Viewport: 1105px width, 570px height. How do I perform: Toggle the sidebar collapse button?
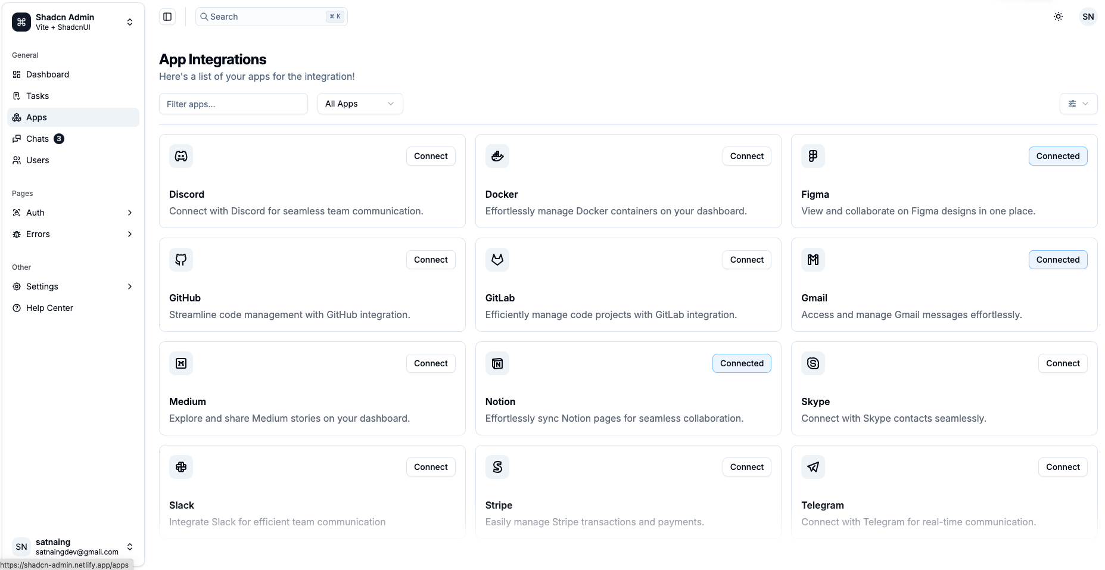(x=167, y=17)
